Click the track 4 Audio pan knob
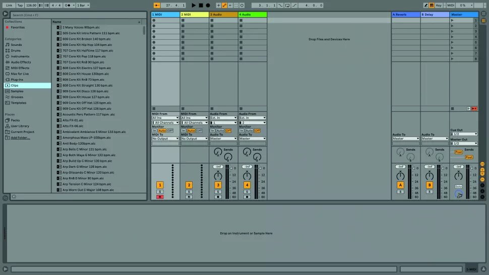This screenshot has width=489, height=275. point(247,175)
